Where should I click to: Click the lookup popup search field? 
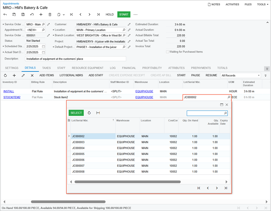(x=207, y=113)
